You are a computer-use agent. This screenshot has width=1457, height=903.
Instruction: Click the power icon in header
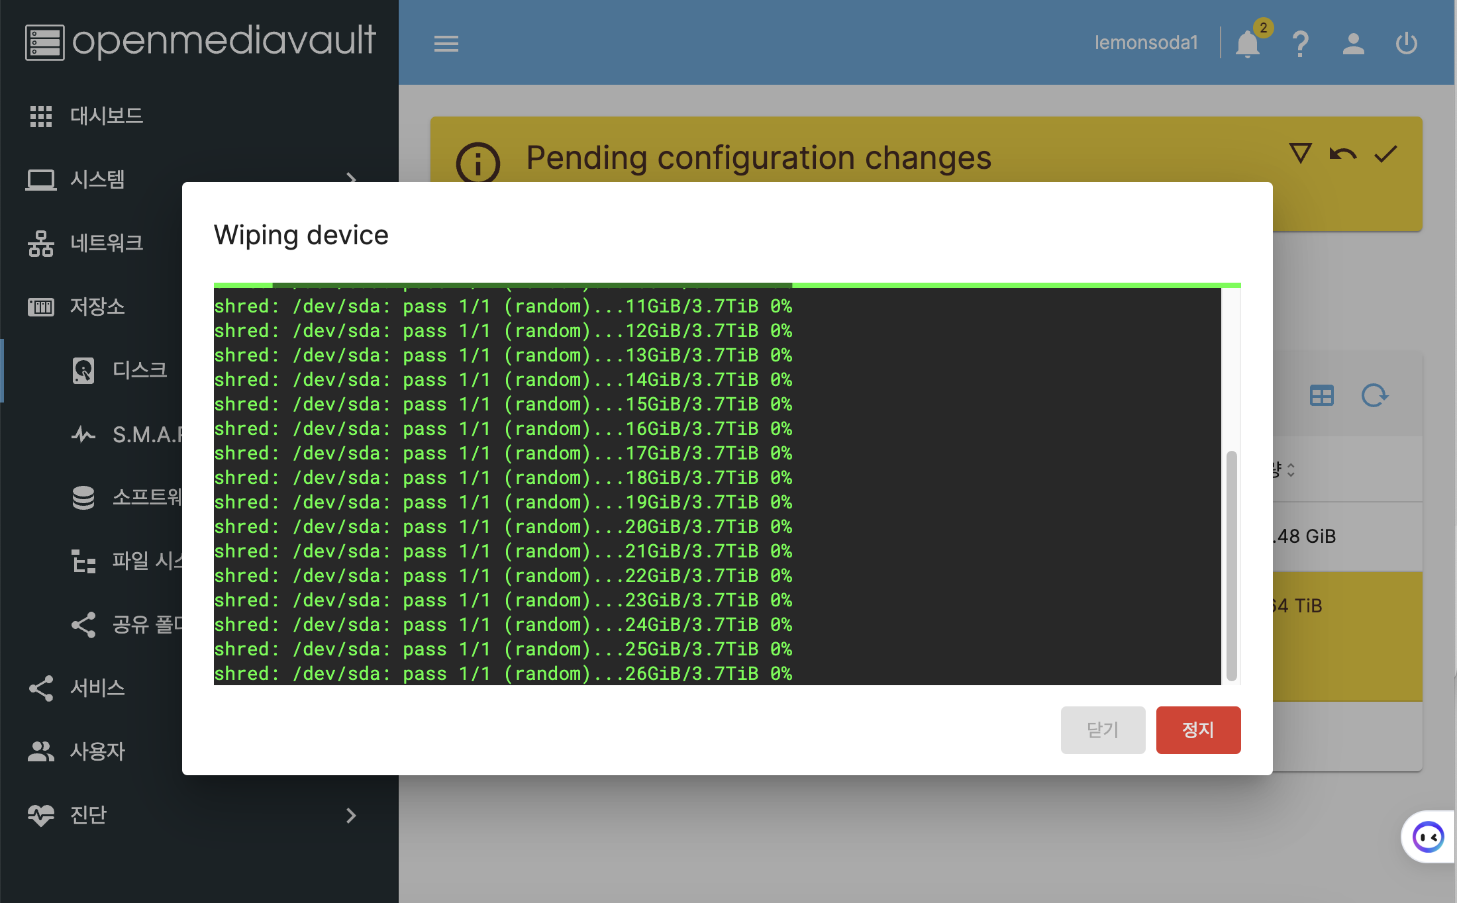pyautogui.click(x=1406, y=44)
